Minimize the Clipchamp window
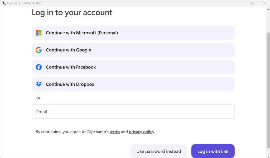The height and width of the screenshot is (158, 270). pyautogui.click(x=240, y=3)
